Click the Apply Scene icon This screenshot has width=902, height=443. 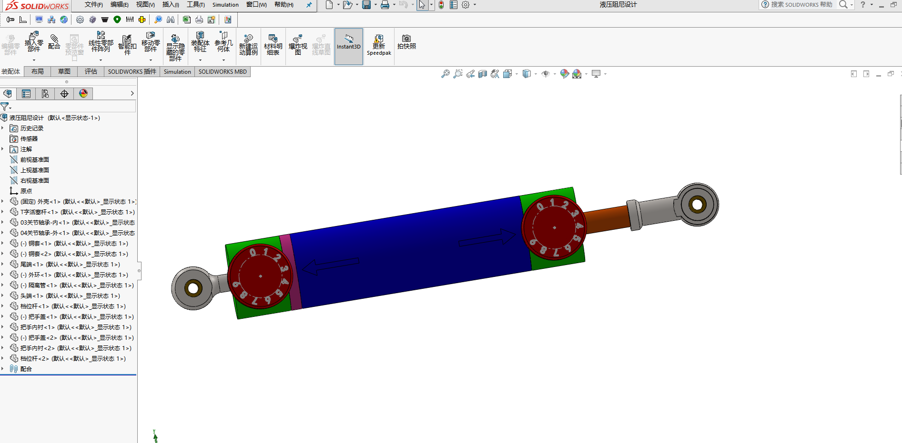577,74
